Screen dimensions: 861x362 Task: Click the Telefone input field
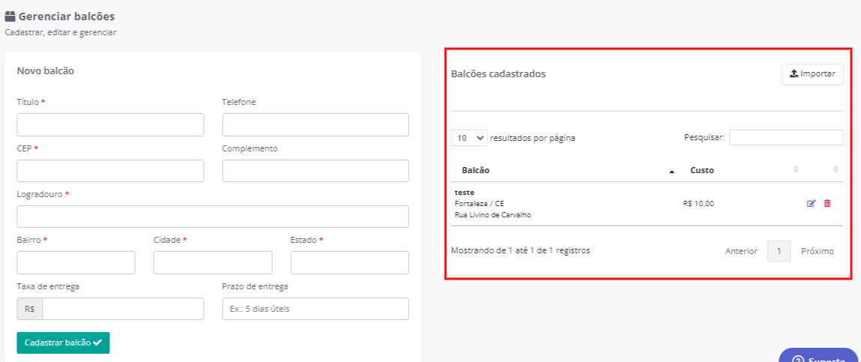315,124
